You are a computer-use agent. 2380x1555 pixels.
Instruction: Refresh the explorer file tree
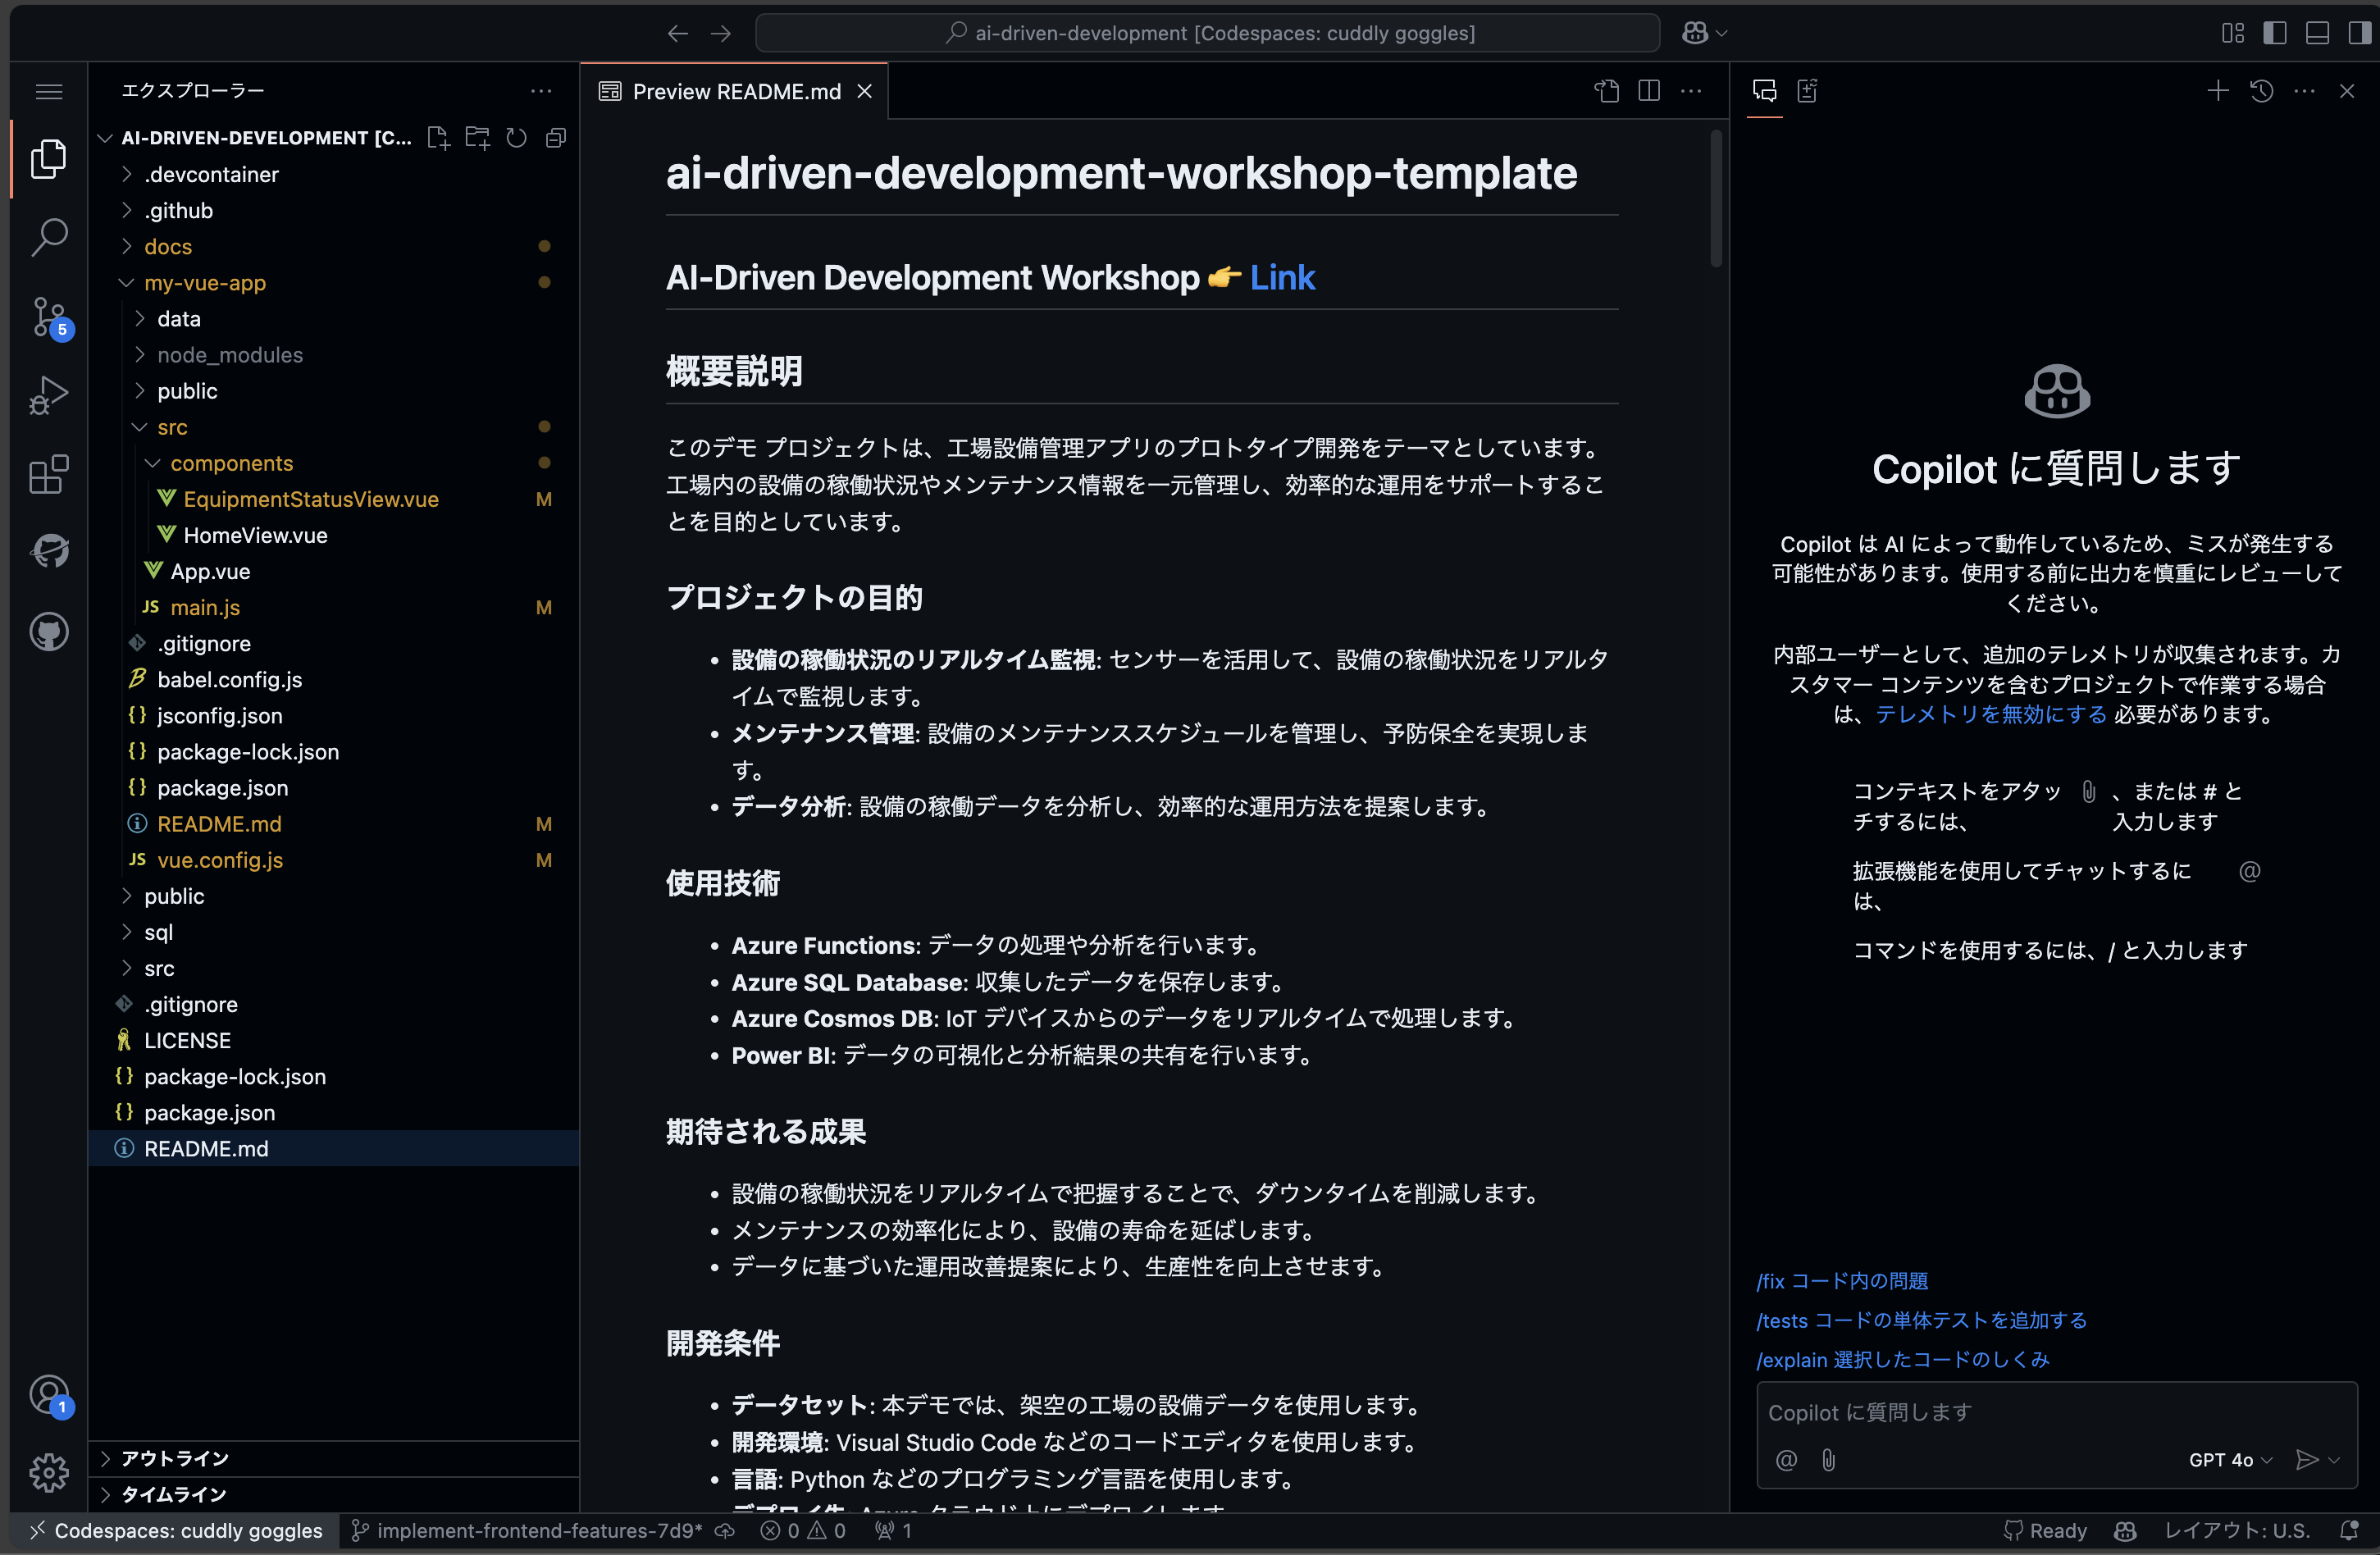[x=516, y=138]
